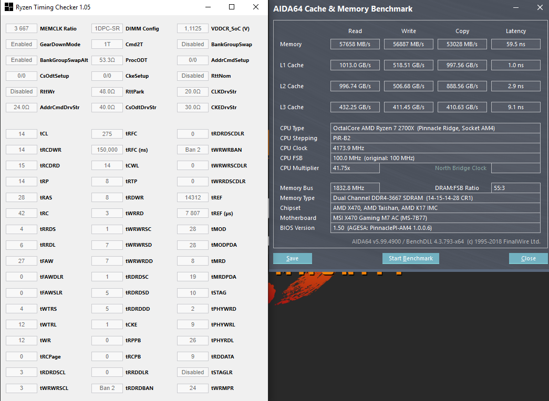The image size is (549, 401).
Task: Click AIDA64 version copyright text
Action: point(446,241)
